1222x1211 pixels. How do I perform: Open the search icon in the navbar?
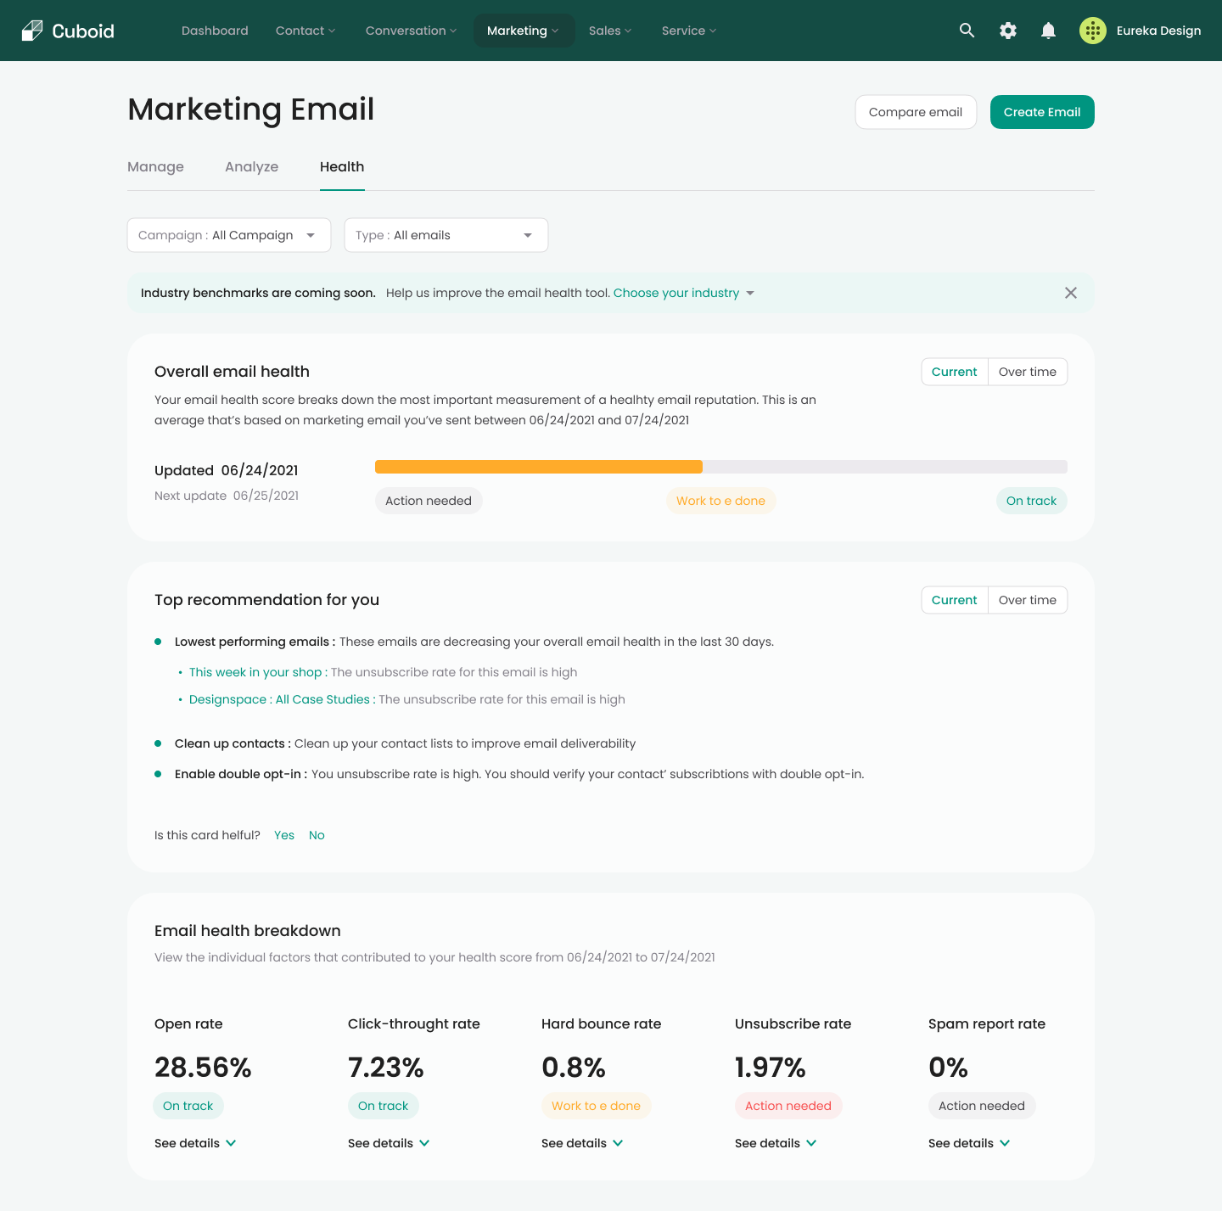pos(967,30)
